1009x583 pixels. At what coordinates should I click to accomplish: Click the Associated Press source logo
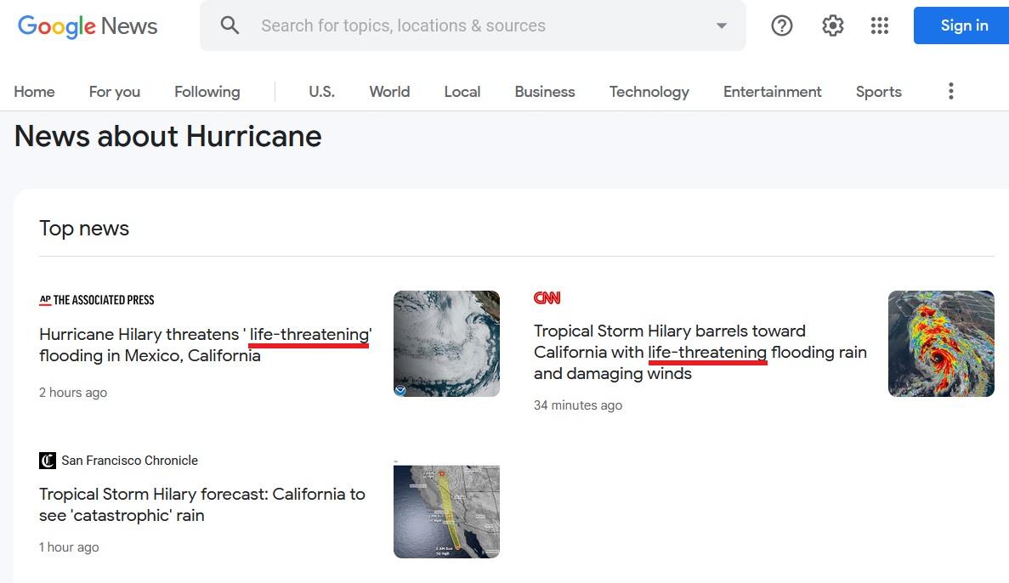(x=97, y=300)
